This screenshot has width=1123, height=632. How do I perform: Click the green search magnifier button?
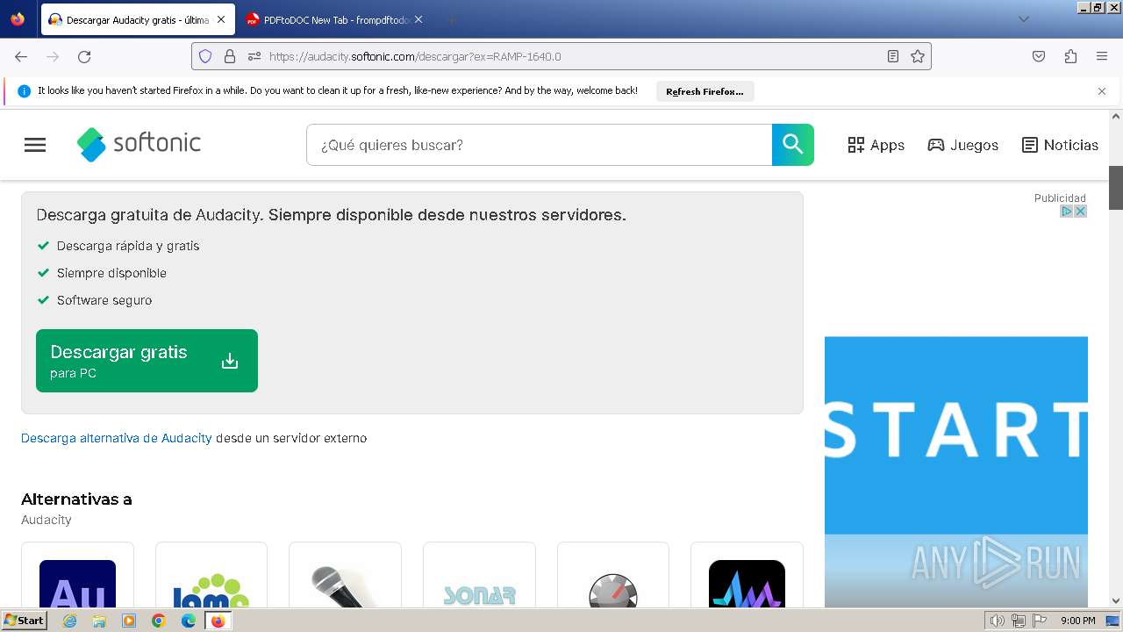(x=793, y=145)
